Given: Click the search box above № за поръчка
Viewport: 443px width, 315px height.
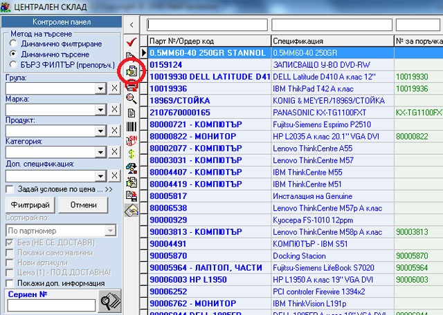Looking at the screenshot, I should (x=418, y=25).
